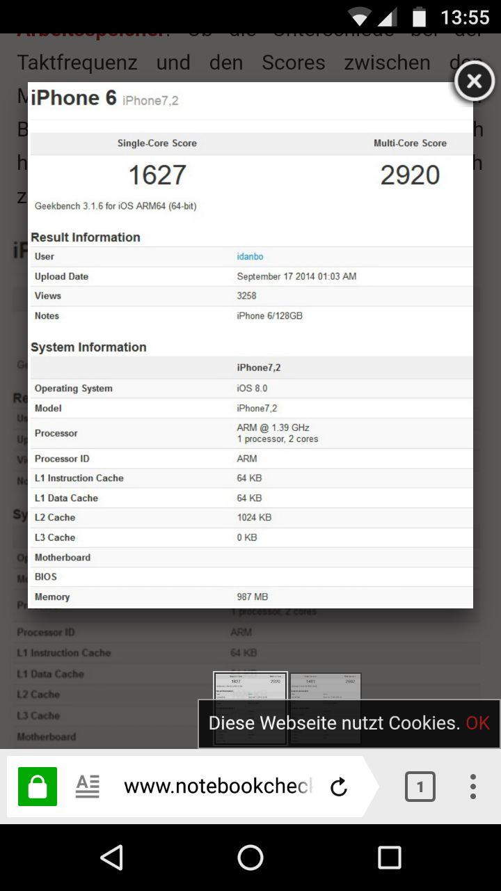Accept cookies by tapping OK
Screen dimensions: 501x891
coord(478,723)
